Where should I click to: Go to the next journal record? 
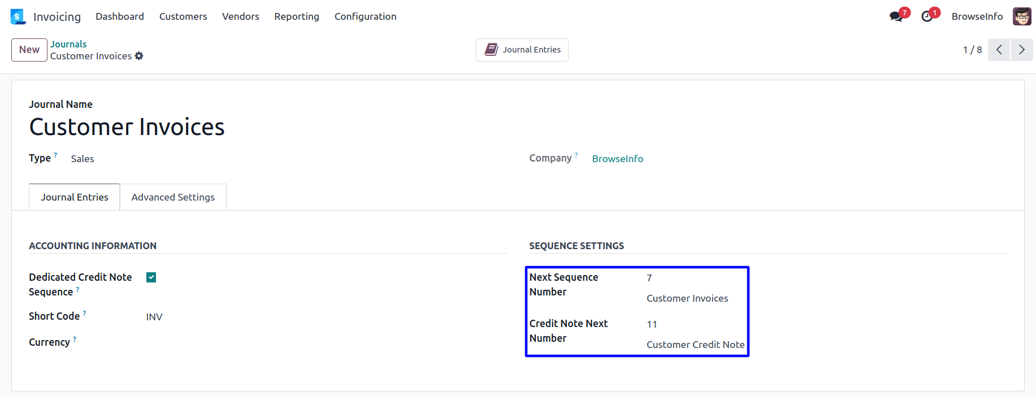1022,50
